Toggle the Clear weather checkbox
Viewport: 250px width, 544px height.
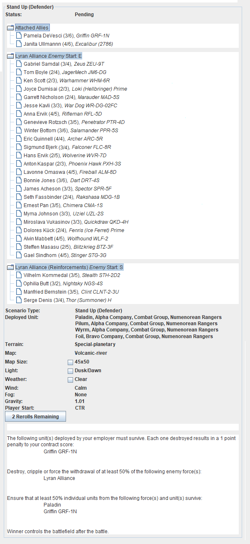point(70,380)
